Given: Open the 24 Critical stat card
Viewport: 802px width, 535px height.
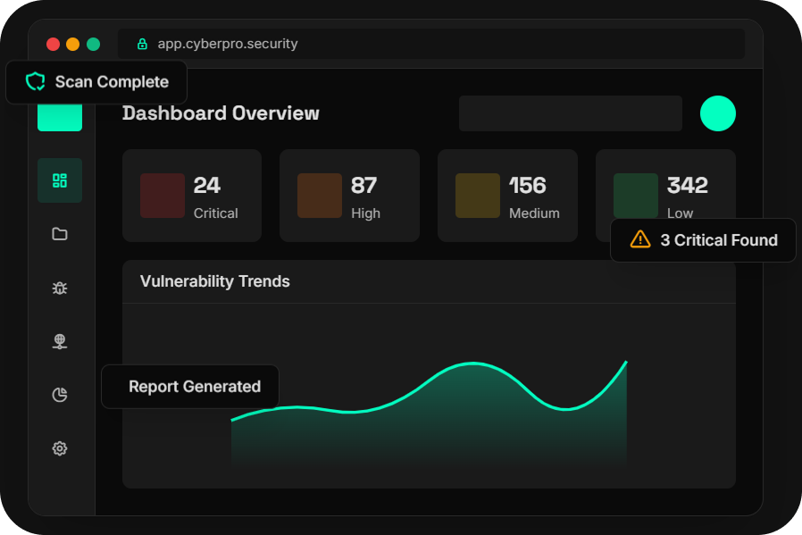Looking at the screenshot, I should coord(191,196).
